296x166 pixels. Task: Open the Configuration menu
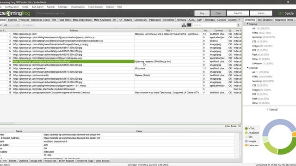click(12, 7)
